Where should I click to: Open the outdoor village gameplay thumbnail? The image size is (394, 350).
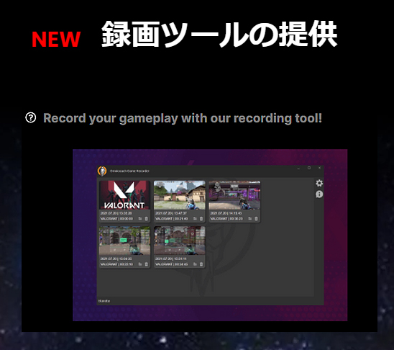180,195
